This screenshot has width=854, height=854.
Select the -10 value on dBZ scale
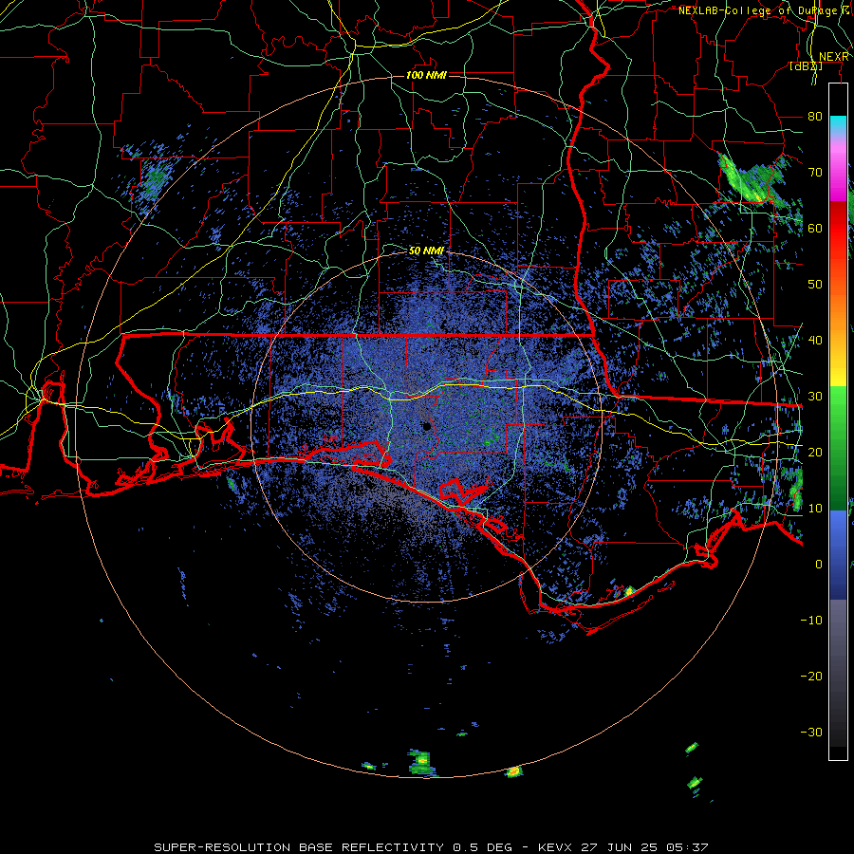[x=811, y=621]
